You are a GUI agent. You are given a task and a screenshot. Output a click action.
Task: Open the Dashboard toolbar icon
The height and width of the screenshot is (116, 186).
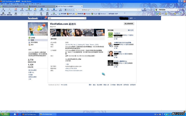(x=54, y=9)
